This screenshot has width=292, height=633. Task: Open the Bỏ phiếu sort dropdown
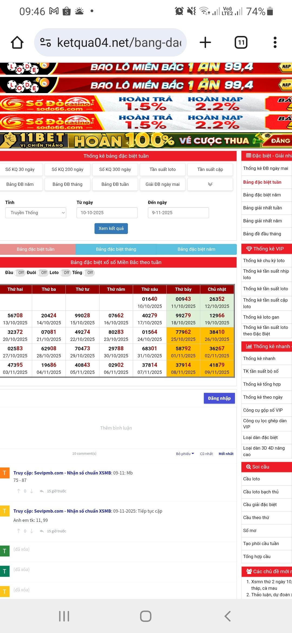[x=185, y=454]
